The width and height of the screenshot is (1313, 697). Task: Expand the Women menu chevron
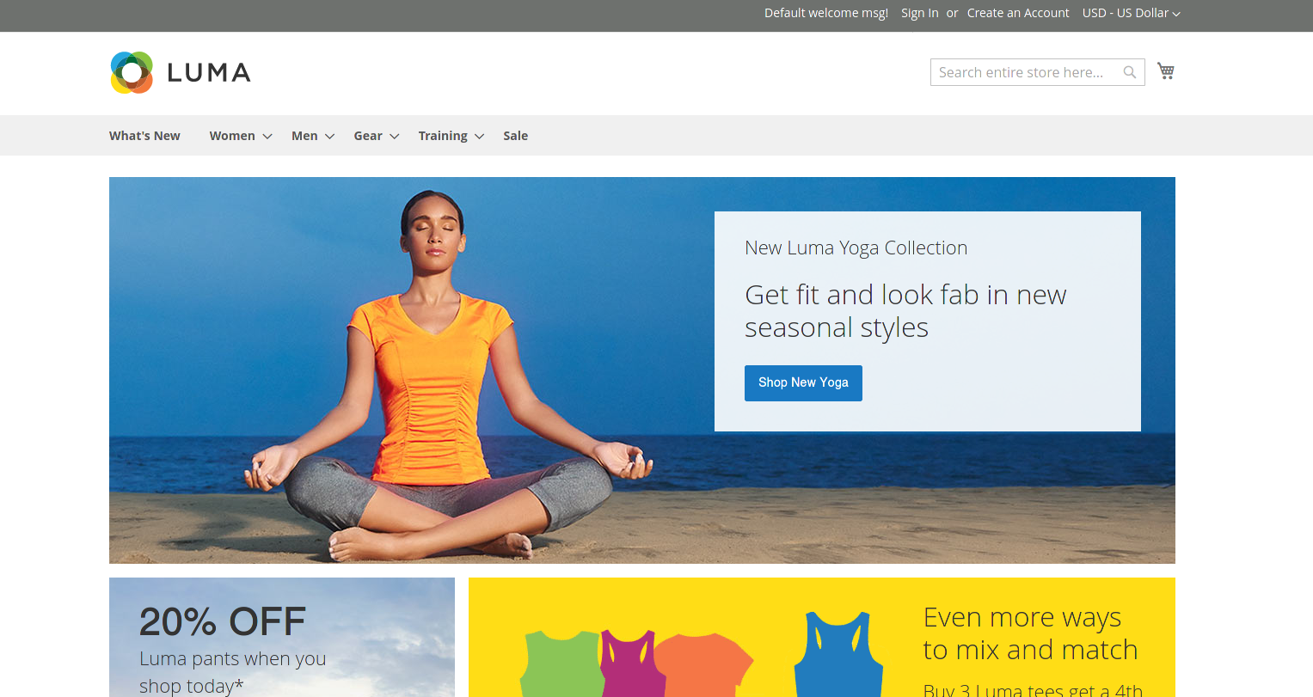coord(267,137)
